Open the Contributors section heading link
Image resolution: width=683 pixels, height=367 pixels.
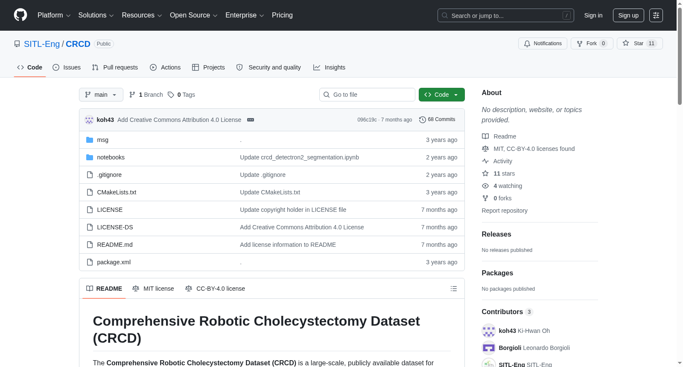[508, 312]
